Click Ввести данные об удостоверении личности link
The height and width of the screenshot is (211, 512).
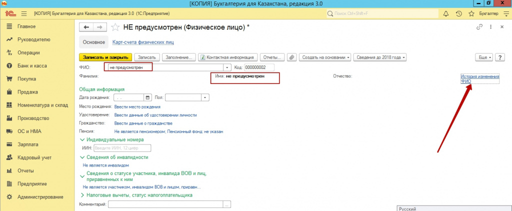(x=155, y=115)
